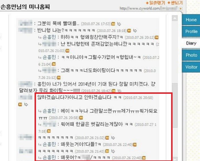Click the 손흥민 name on the 하하 reply
200x161 pixels.
[x=49, y=37]
